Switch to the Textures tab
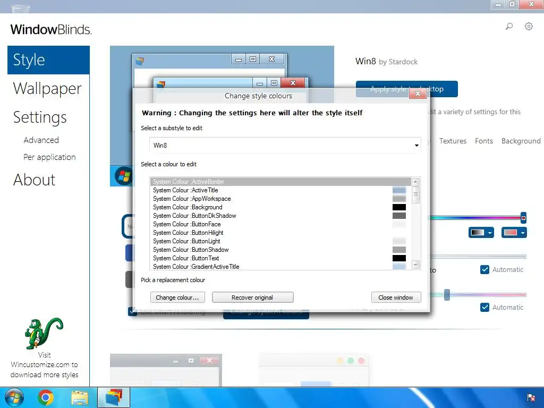Image resolution: width=544 pixels, height=408 pixels. coord(453,141)
